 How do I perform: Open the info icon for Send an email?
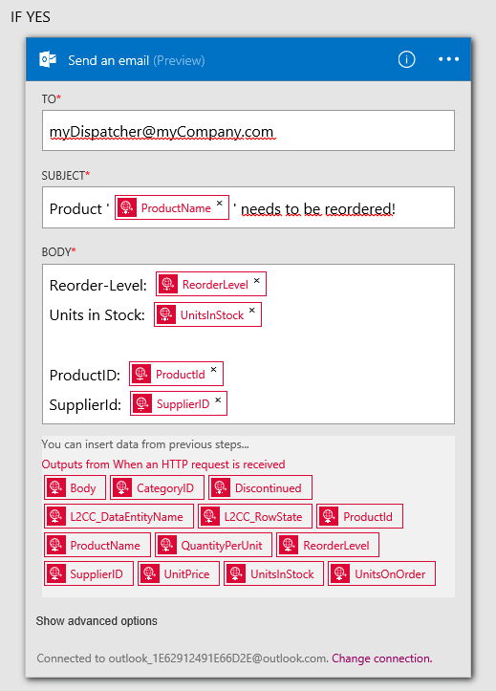pos(406,59)
